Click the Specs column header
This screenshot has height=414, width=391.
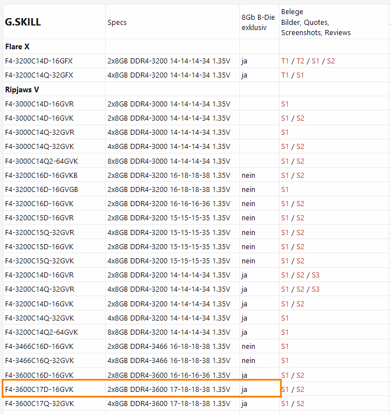click(x=117, y=23)
